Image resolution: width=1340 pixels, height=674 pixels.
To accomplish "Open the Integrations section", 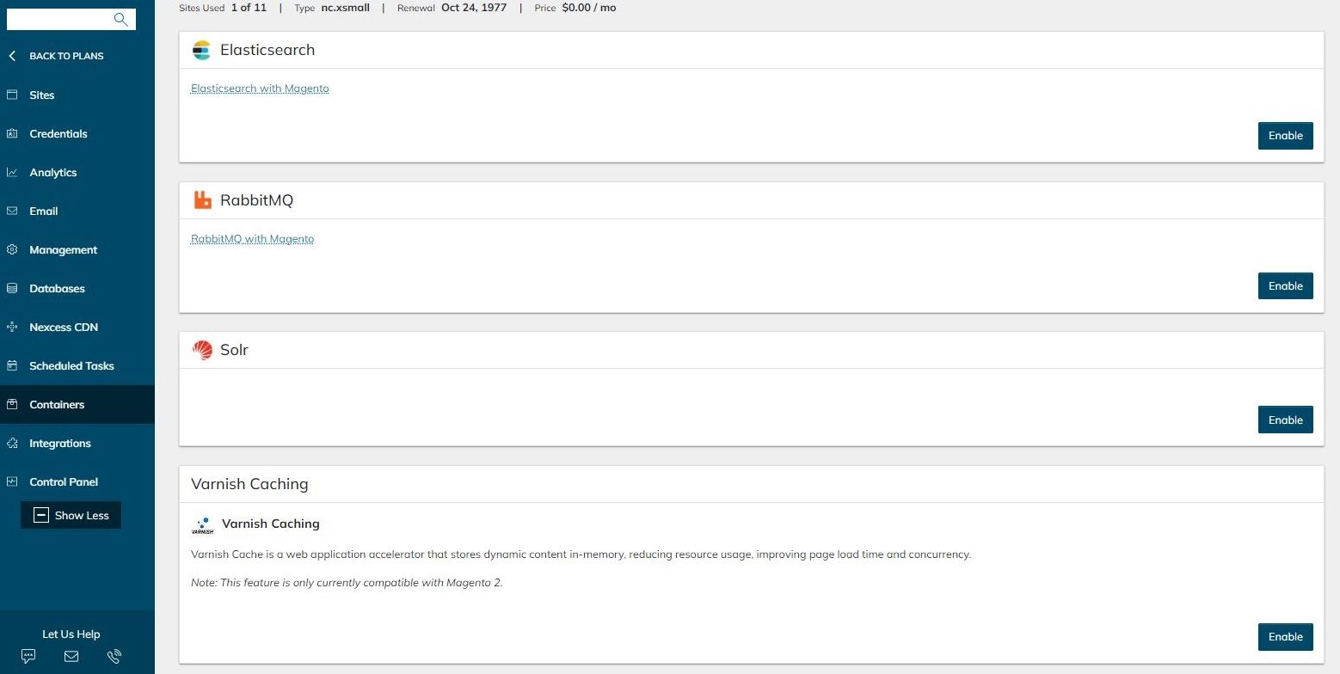I will [x=77, y=443].
